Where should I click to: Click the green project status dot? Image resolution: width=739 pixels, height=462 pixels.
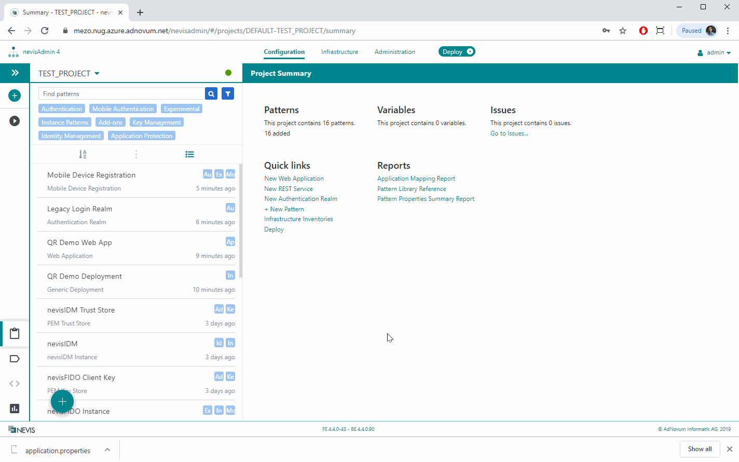click(228, 73)
